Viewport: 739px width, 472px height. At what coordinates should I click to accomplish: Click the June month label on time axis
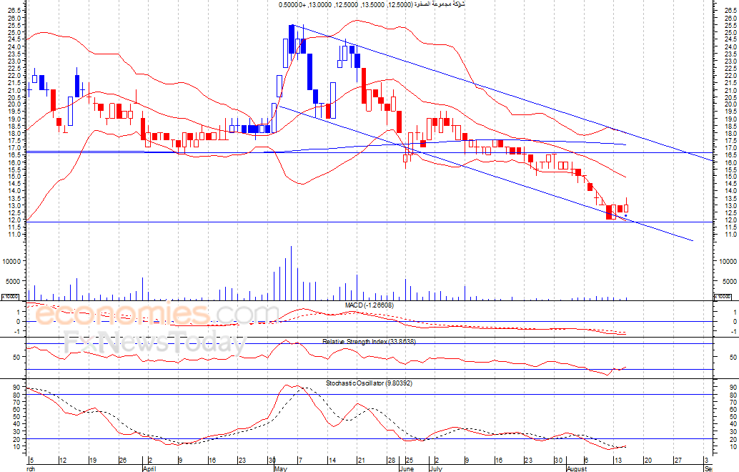coord(406,468)
